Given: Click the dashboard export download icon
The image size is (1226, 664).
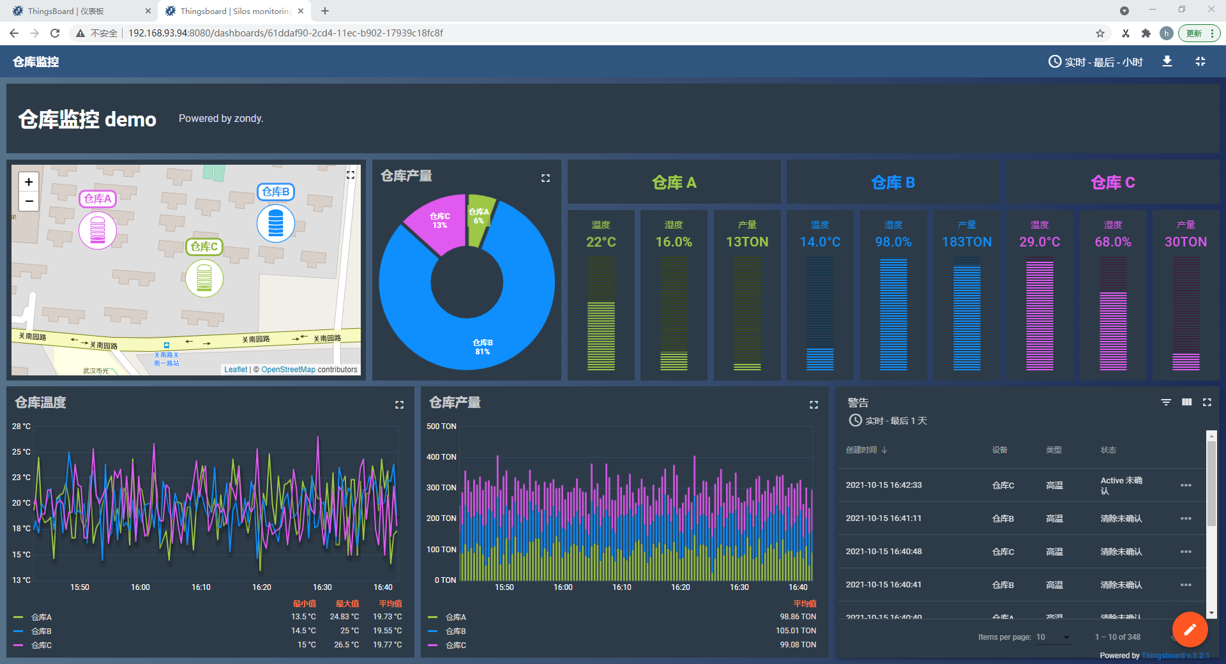Looking at the screenshot, I should [x=1167, y=61].
